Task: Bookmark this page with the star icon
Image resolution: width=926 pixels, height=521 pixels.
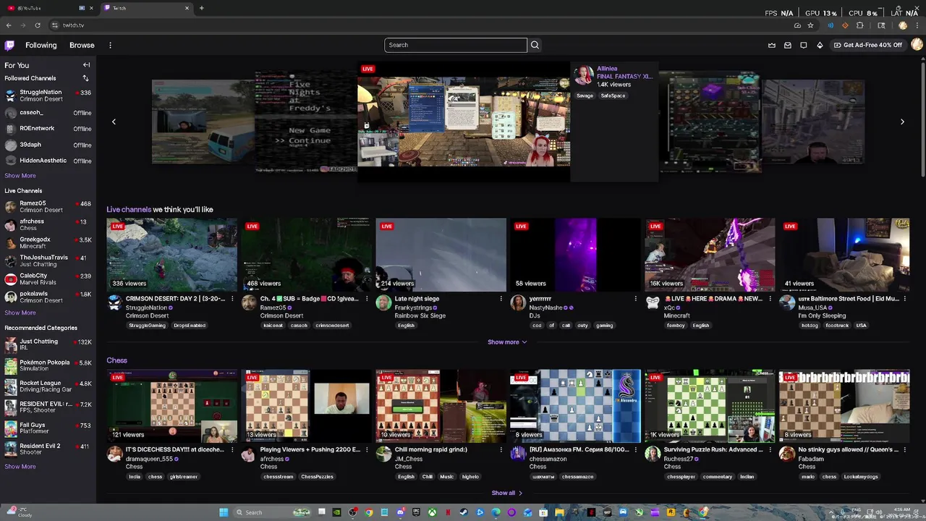Action: pyautogui.click(x=810, y=25)
